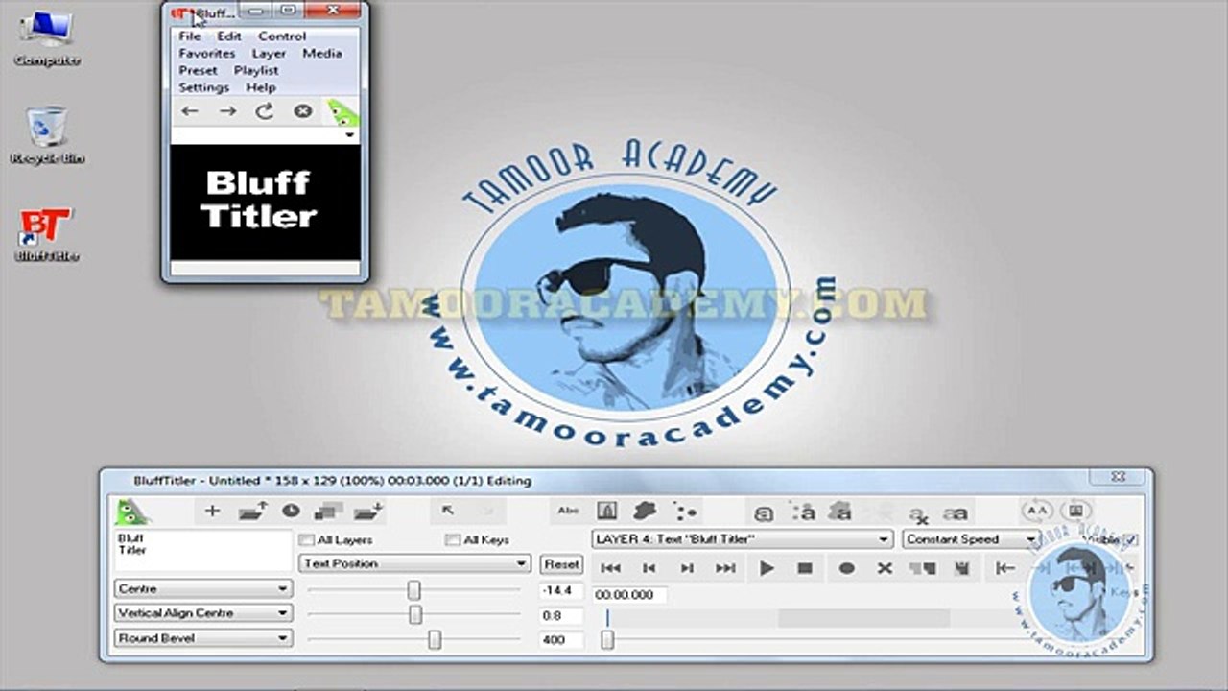Click the second slider handle beside 0.8
Viewport: 1228px width, 691px height.
[x=415, y=614]
